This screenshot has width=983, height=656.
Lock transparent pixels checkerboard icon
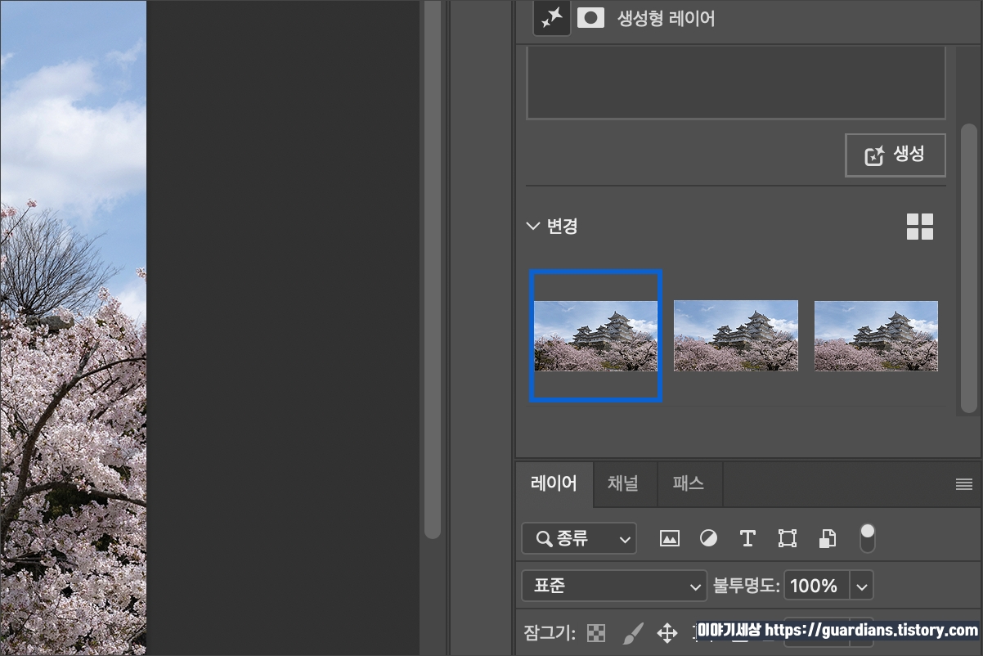(598, 633)
